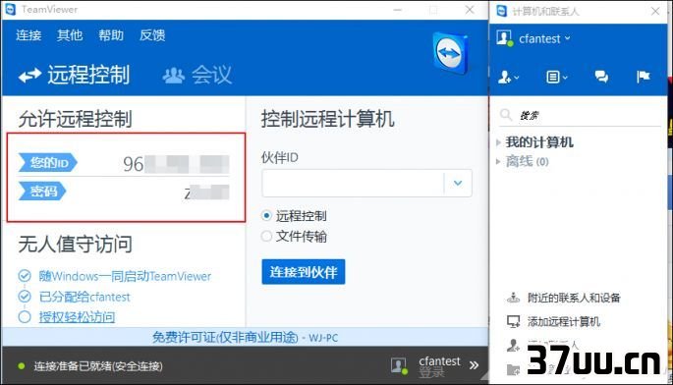
Task: Open the 授权轻松访问 link
Action: pyautogui.click(x=77, y=317)
